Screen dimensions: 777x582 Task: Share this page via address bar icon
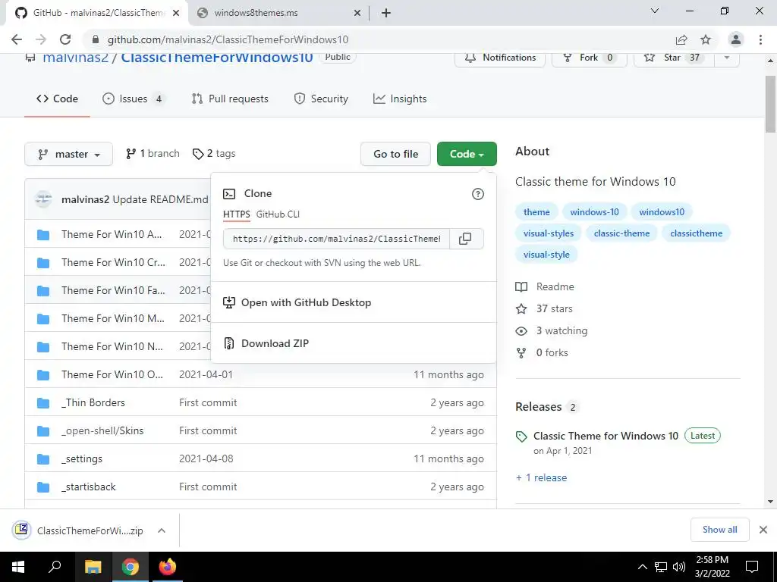click(x=681, y=39)
